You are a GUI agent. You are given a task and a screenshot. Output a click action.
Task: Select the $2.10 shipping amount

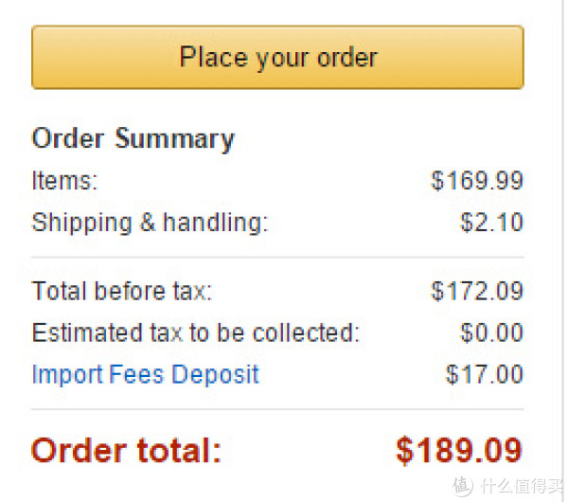point(491,222)
